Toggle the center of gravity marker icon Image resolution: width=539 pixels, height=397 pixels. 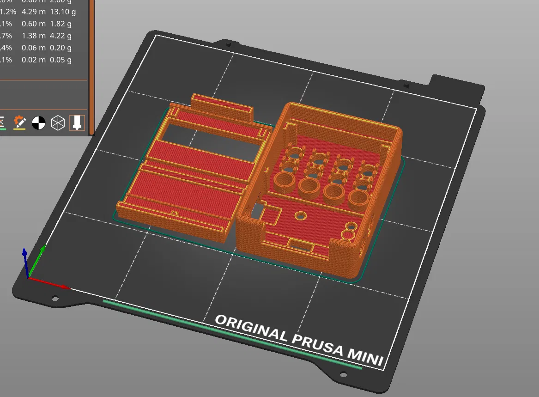pos(38,123)
